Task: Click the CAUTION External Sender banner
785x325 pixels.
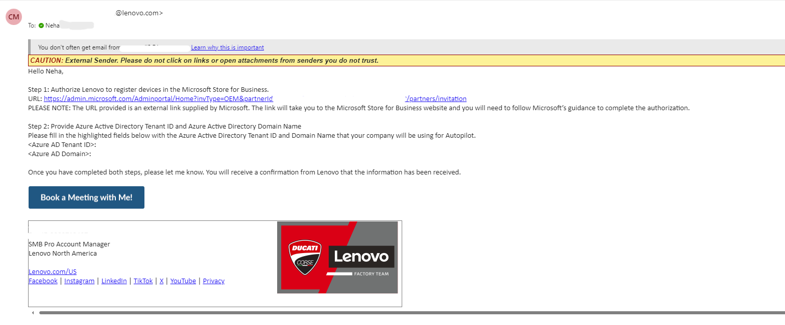Action: 406,60
